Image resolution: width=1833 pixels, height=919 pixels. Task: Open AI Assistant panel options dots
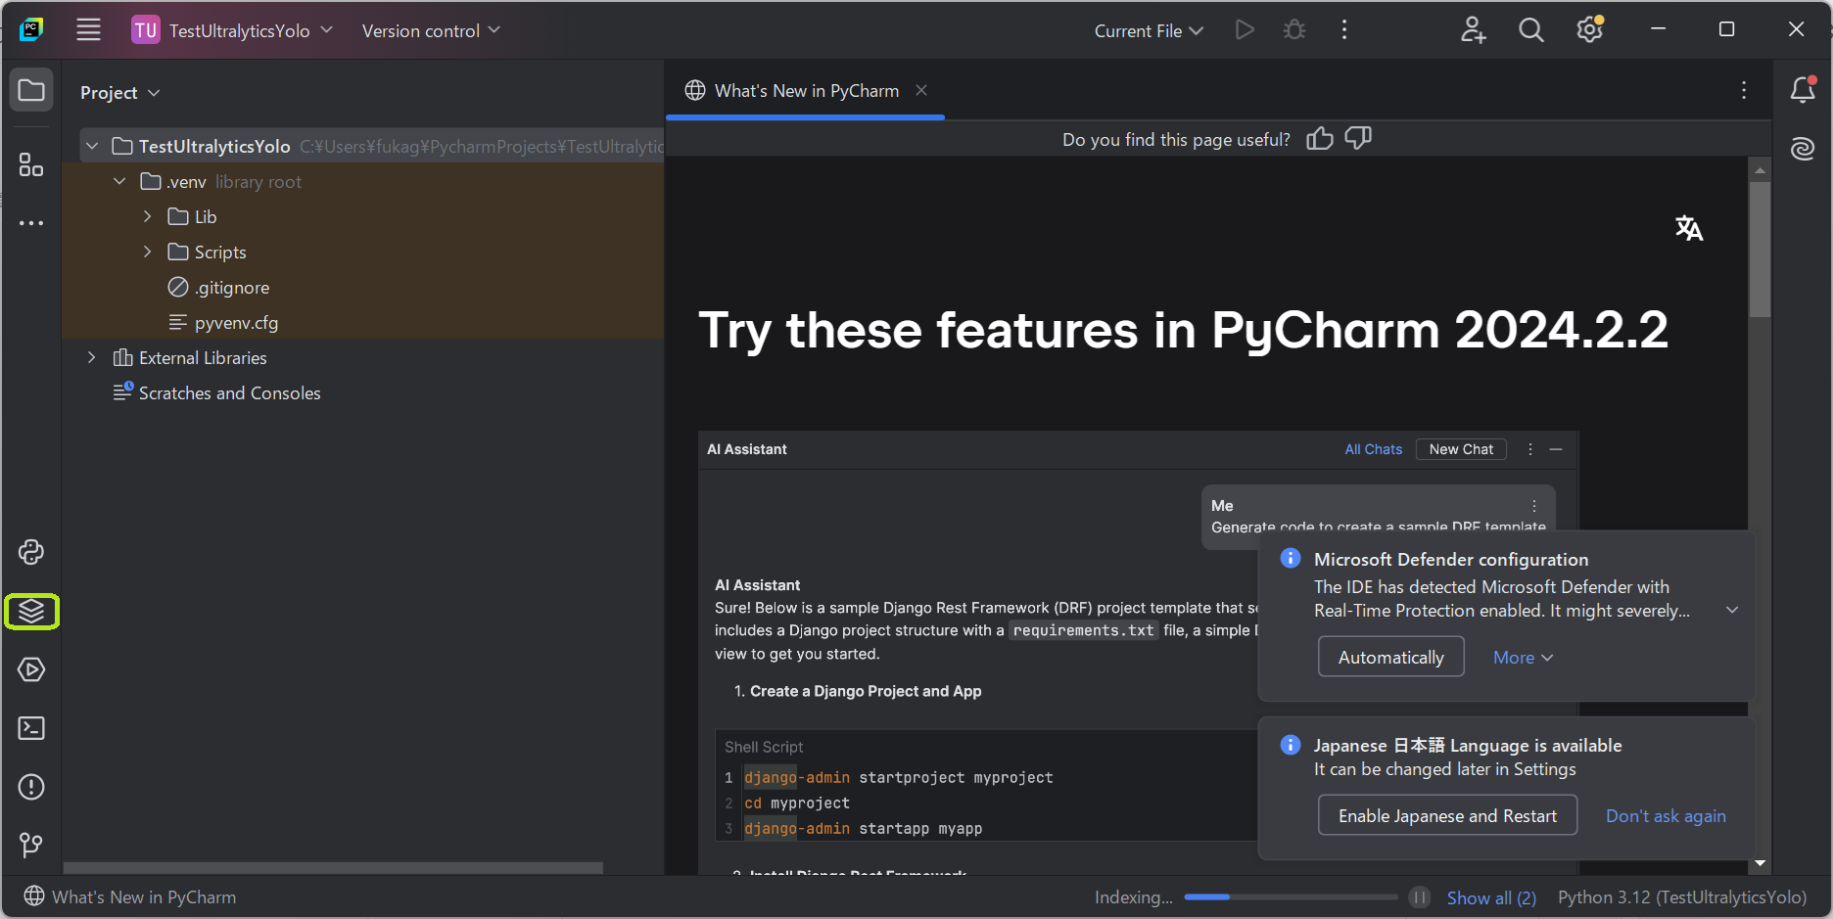click(1530, 449)
